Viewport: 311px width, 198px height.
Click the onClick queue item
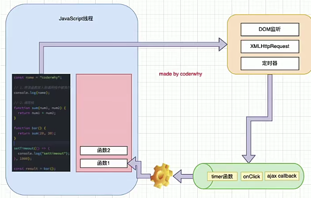(252, 176)
